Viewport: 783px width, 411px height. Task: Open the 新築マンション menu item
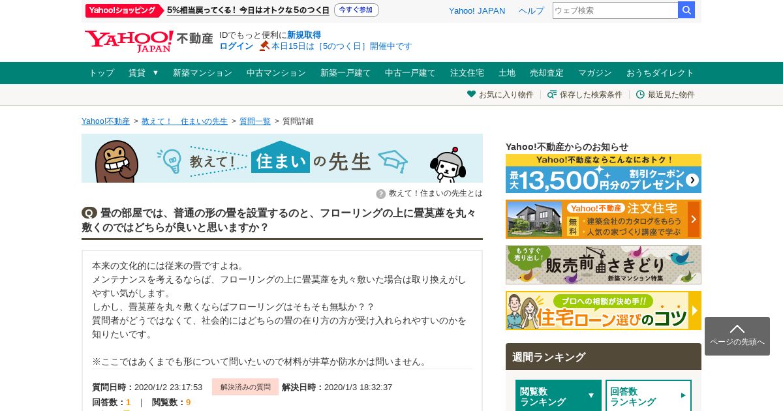tap(202, 73)
